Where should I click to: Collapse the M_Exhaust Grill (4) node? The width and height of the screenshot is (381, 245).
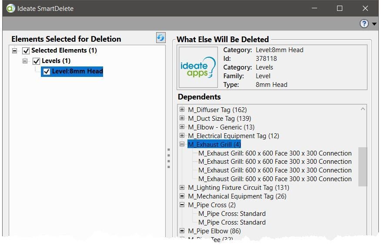182,144
